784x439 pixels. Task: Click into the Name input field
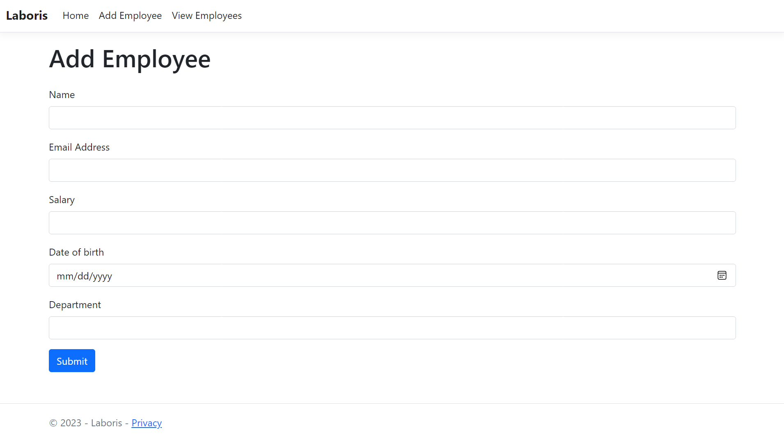pyautogui.click(x=392, y=118)
